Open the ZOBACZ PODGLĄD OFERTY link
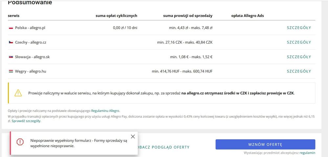The image size is (328, 157). click(164, 147)
